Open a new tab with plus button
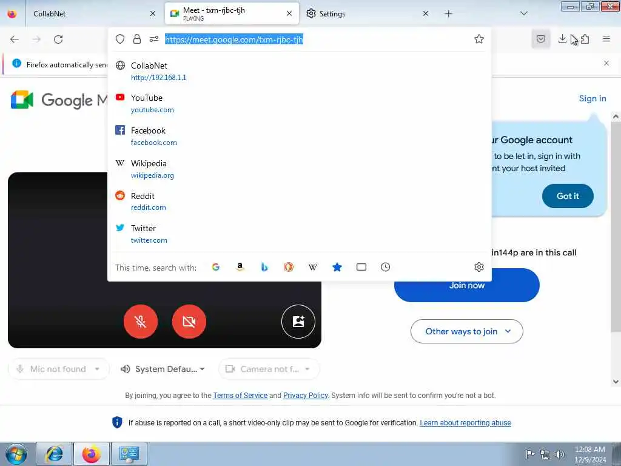621x466 pixels. tap(448, 13)
